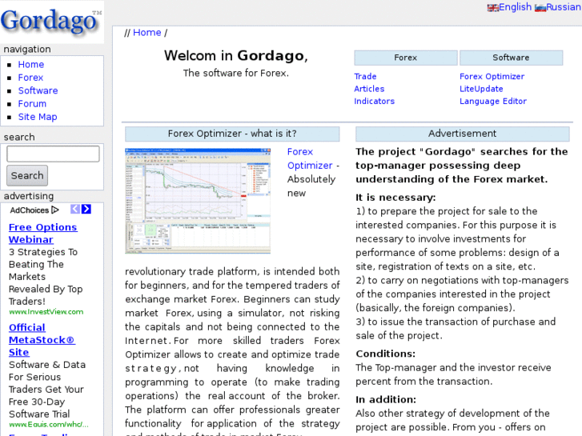Visit www.InvestView.com ad link
Image resolution: width=582 pixels, height=436 pixels.
(46, 312)
